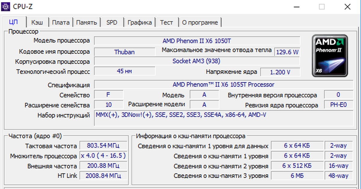The image size is (361, 189).
Task: Select the 45 нм process value
Action: 124,71
